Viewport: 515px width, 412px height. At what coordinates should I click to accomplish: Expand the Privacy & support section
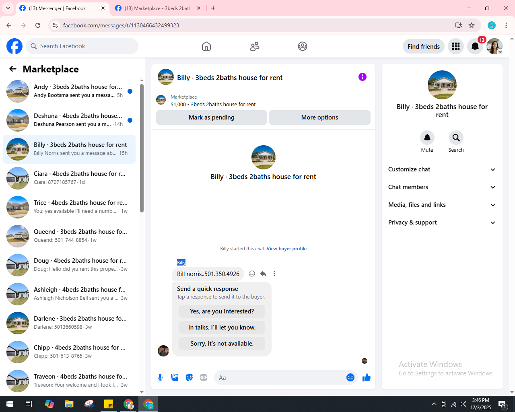coord(442,222)
